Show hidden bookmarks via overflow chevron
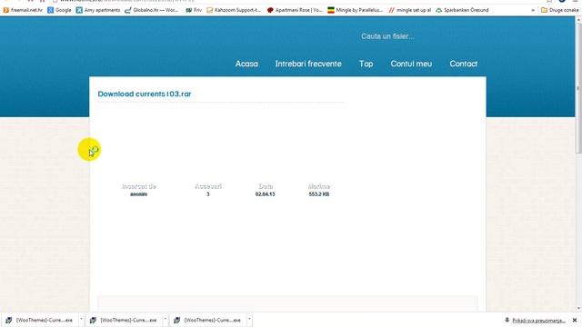The height and width of the screenshot is (327, 582). 533,10
